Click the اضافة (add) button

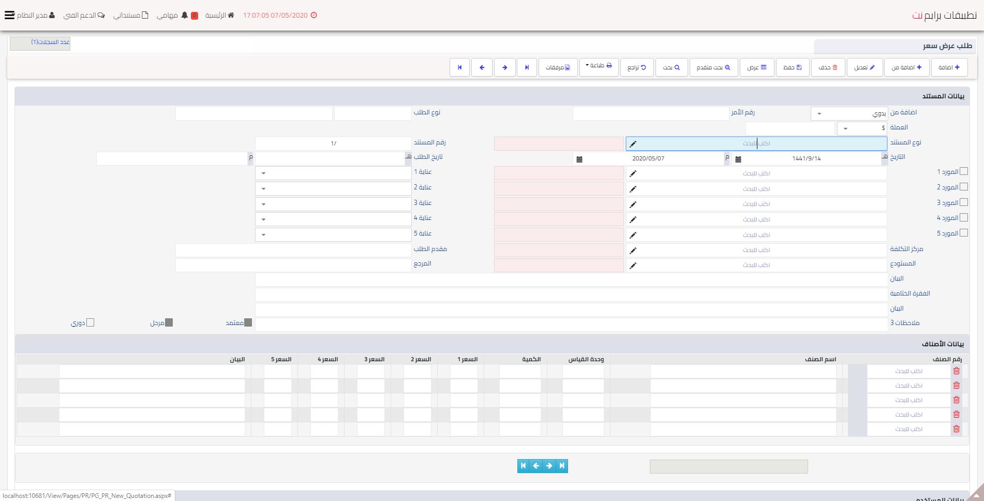tap(949, 67)
